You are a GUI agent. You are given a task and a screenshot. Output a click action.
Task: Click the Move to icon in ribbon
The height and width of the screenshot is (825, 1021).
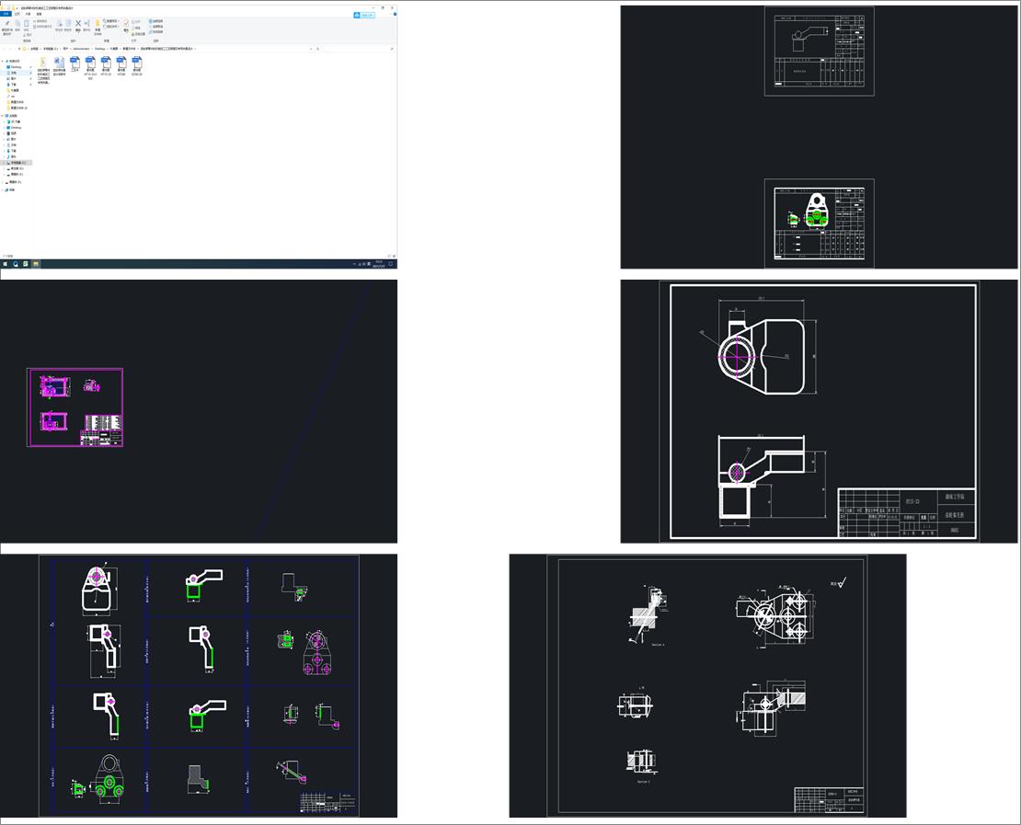point(59,26)
